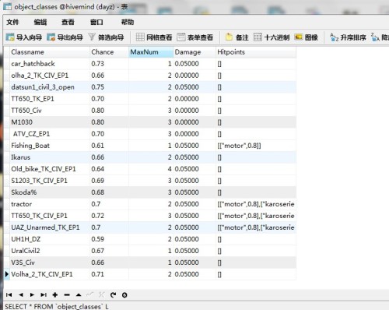Image resolution: width=389 pixels, height=310 pixels.
Task: Select the Old_bike_TK_CIV_EP1 cell
Action: (x=50, y=169)
